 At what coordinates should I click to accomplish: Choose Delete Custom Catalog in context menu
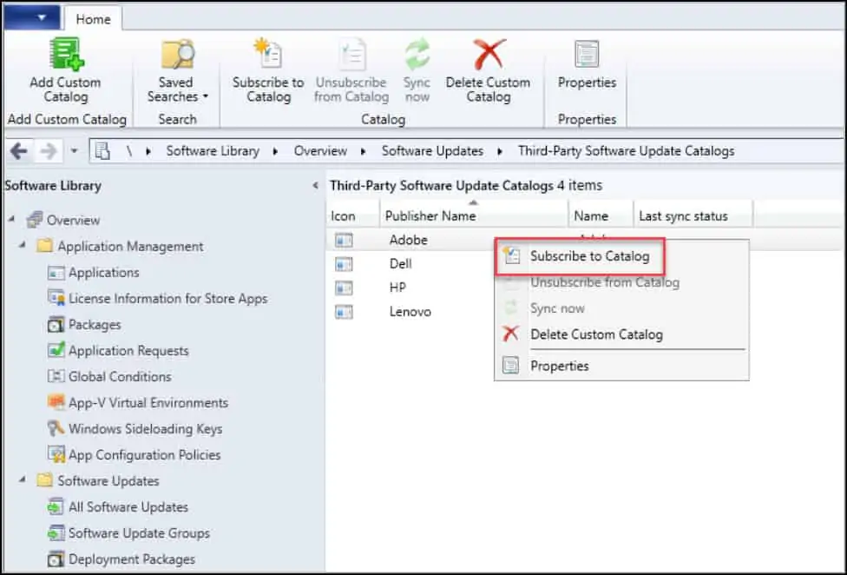(x=621, y=334)
